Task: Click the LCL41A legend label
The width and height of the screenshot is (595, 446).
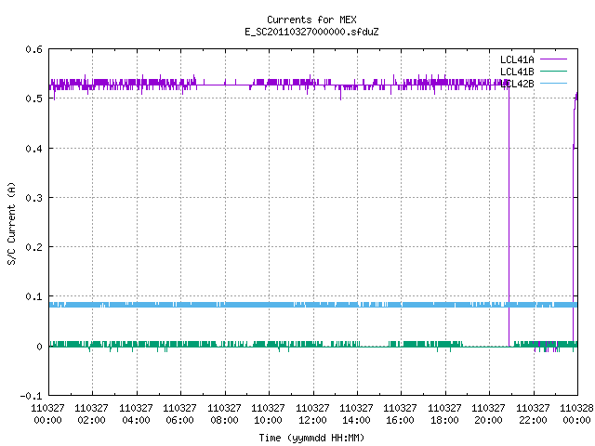Action: (517, 59)
